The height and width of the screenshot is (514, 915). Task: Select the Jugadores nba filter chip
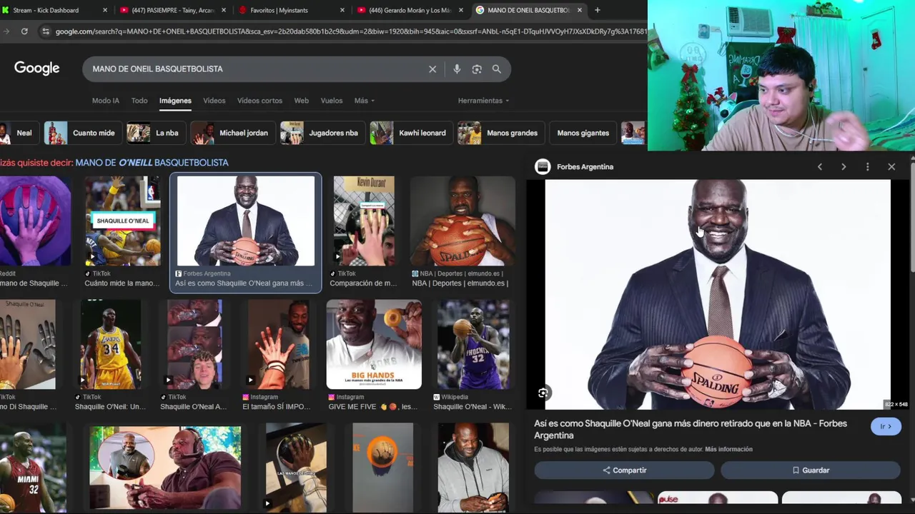pos(322,133)
